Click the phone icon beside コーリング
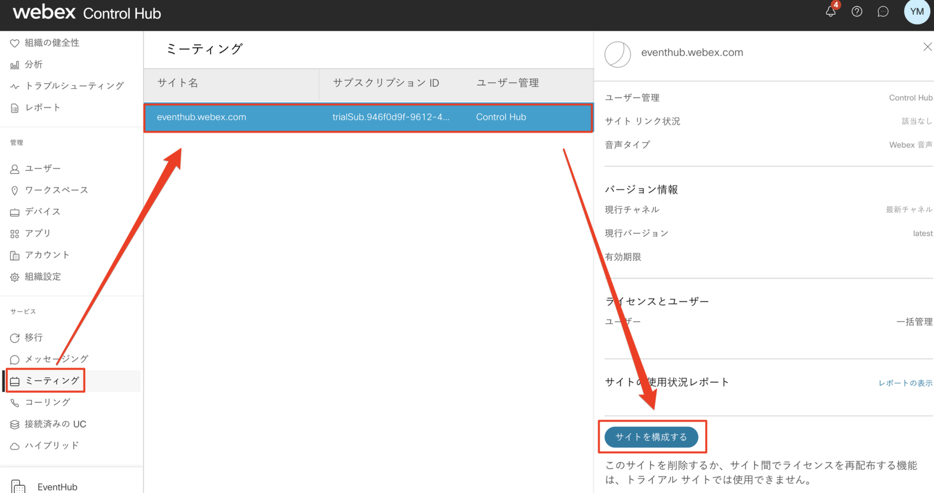 15,403
